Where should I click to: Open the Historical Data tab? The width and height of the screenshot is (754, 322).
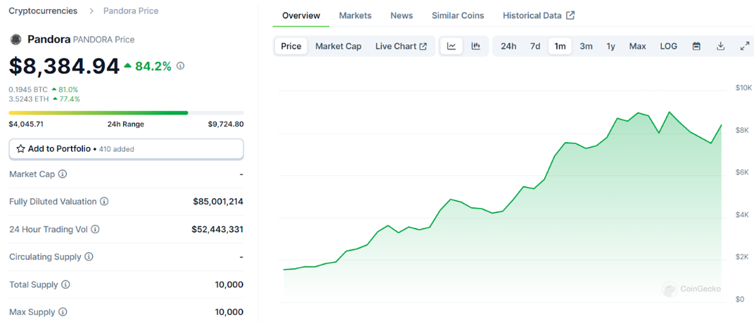tap(539, 15)
